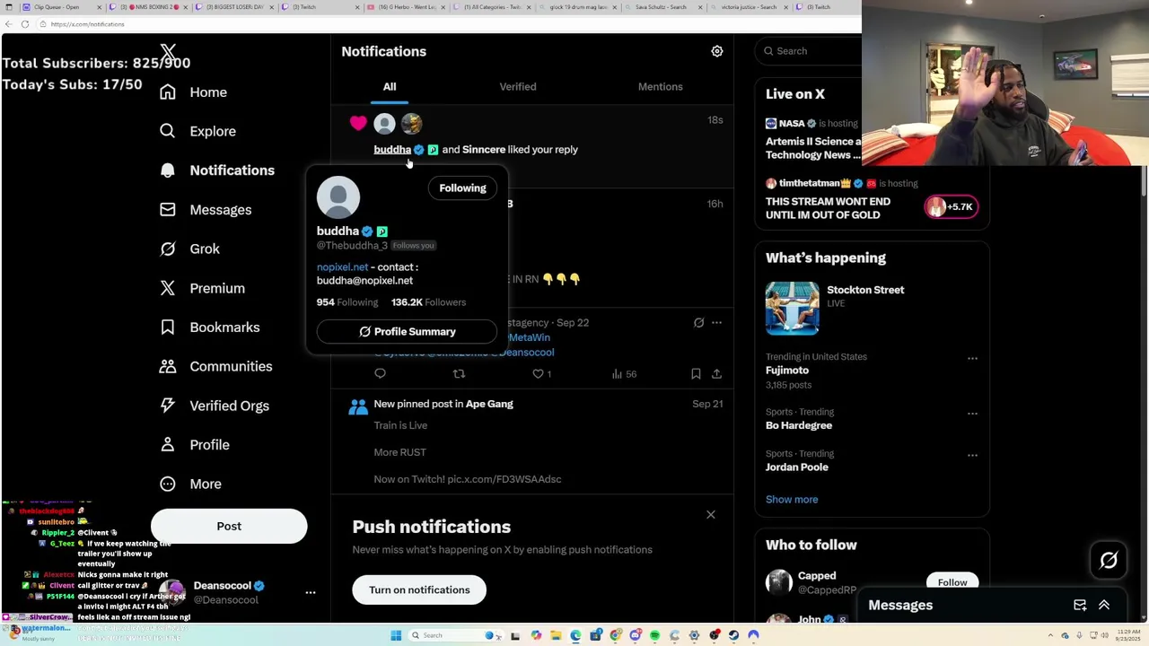Viewport: 1149px width, 646px height.
Task: Expand the More menu in the sidebar
Action: (x=192, y=484)
